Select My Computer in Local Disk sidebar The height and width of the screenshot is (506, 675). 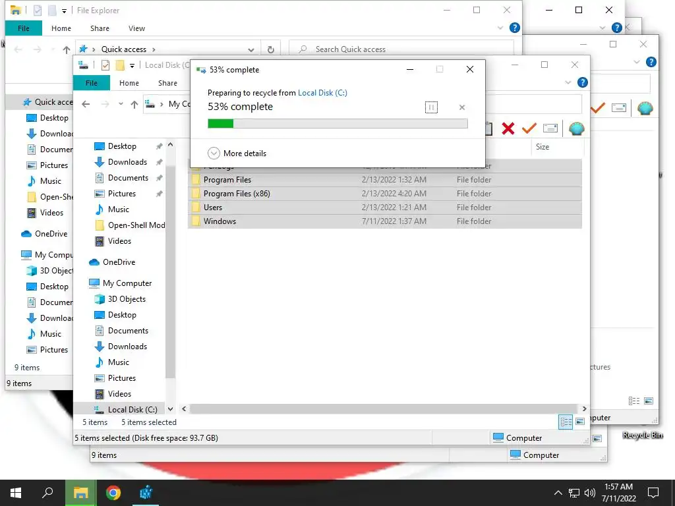[127, 283]
